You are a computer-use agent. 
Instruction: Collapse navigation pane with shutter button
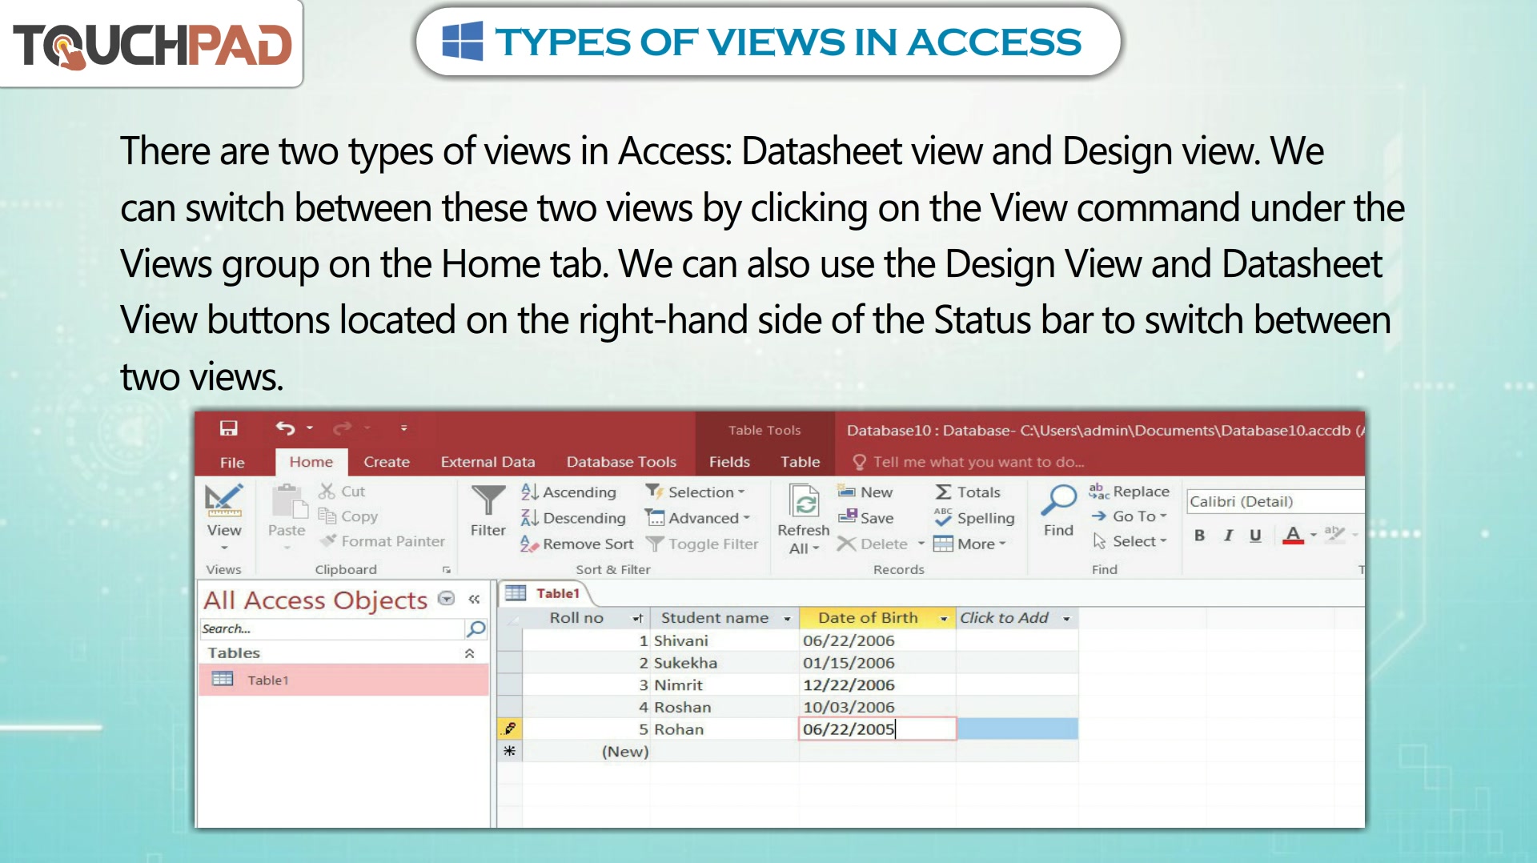(474, 599)
